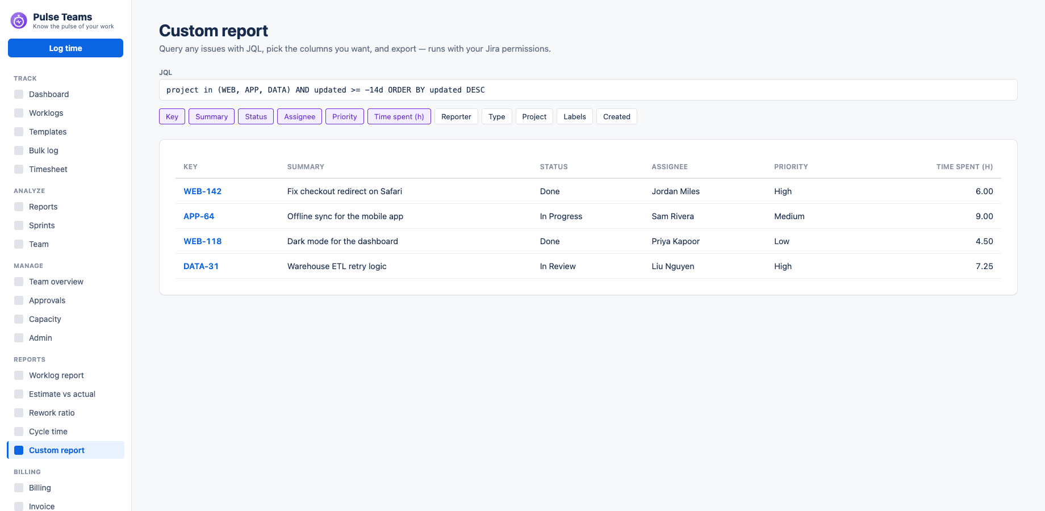Click the Custom report sidebar icon

click(19, 450)
